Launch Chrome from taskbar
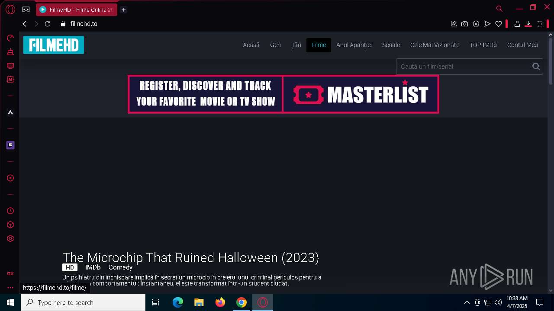 [242, 302]
